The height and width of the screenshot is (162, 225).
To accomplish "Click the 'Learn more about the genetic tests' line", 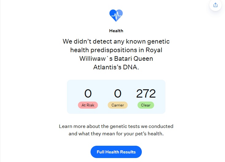I will pyautogui.click(x=116, y=126).
